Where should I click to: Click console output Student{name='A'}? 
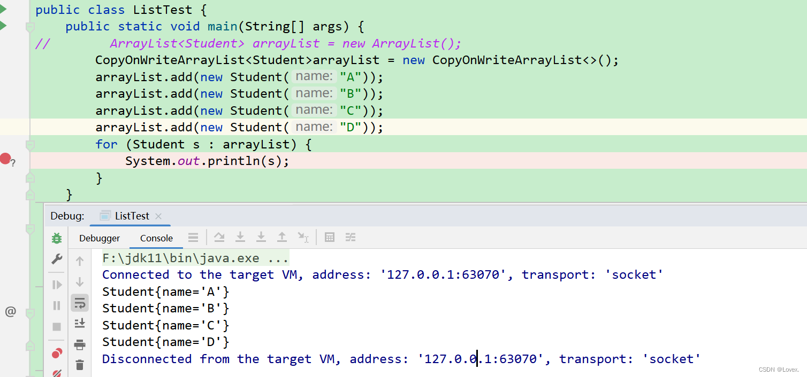tap(166, 292)
